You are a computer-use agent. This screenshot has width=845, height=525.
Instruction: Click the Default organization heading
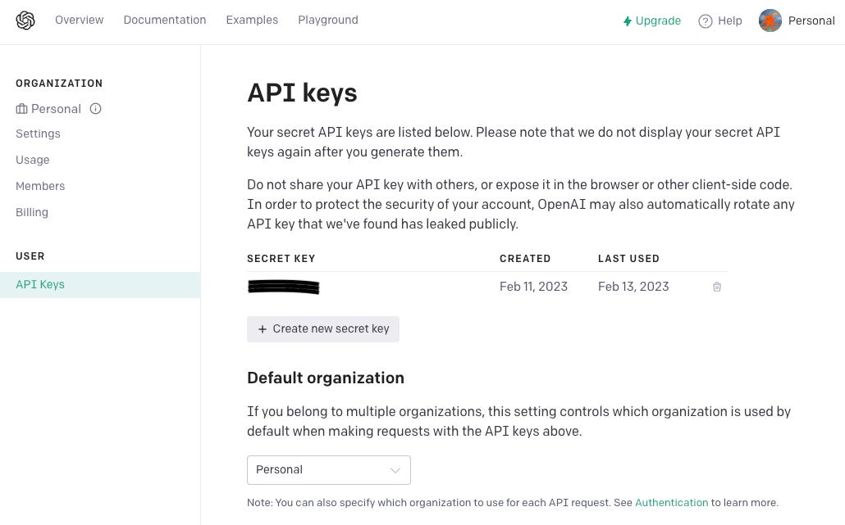click(x=326, y=378)
